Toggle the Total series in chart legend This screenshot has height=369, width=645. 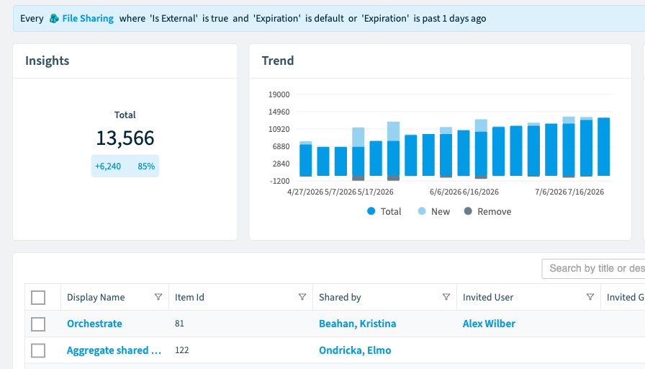[x=384, y=211]
